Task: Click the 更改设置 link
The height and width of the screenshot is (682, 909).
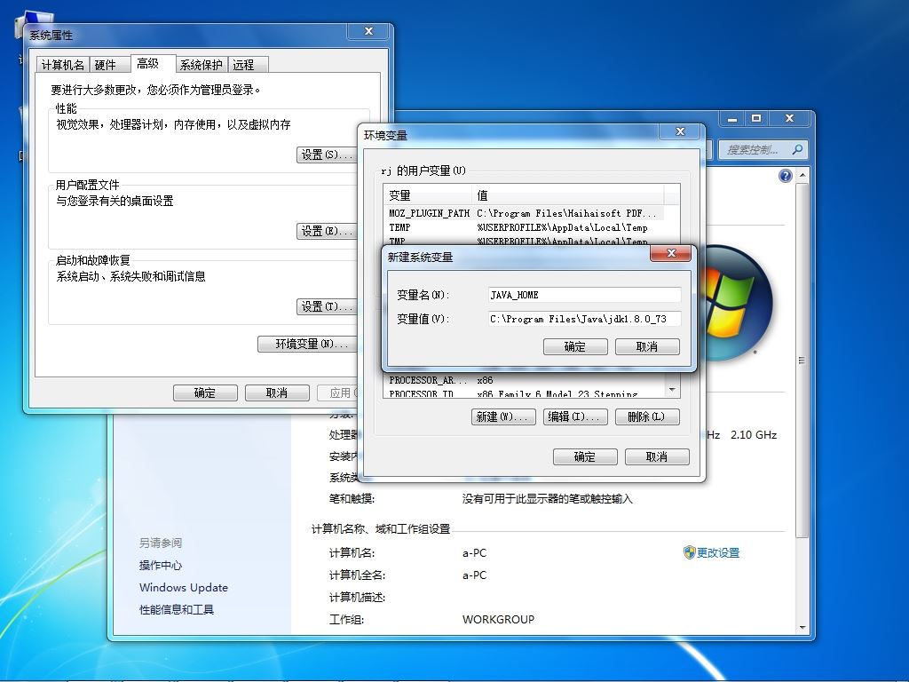Action: [718, 552]
